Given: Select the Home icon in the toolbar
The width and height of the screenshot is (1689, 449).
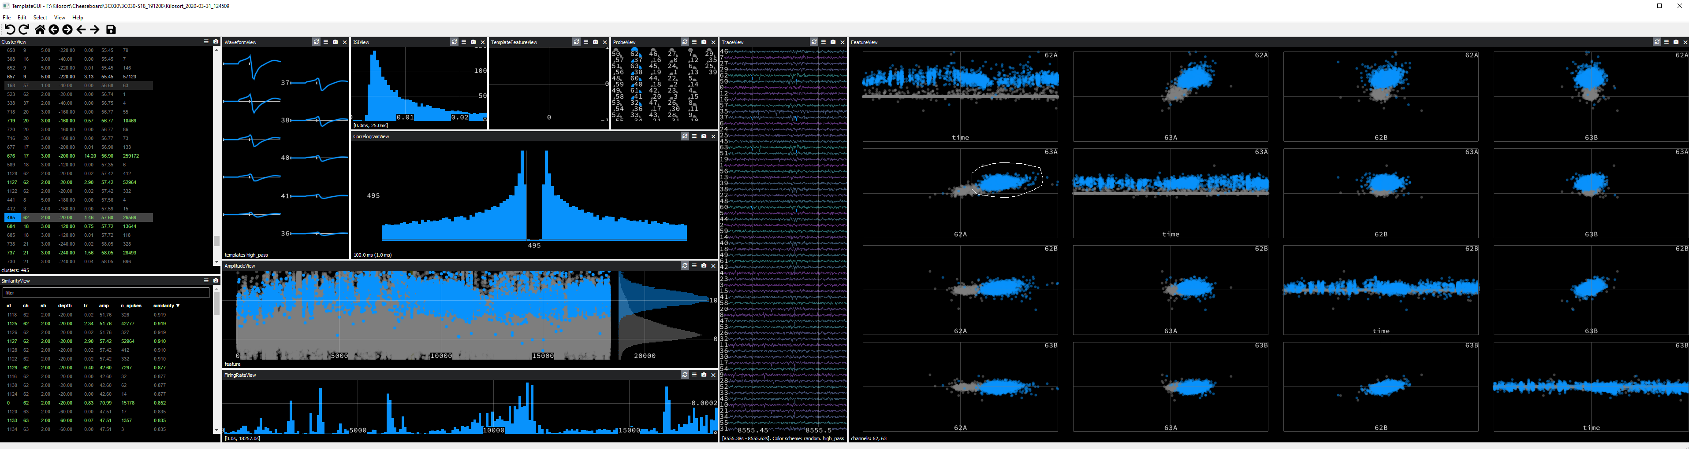Looking at the screenshot, I should click(x=39, y=29).
